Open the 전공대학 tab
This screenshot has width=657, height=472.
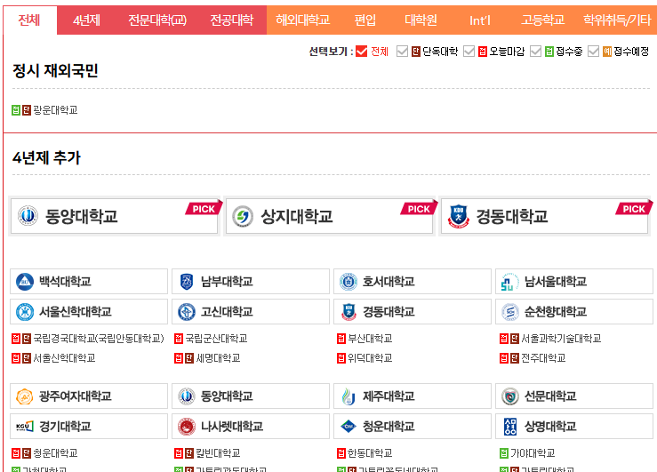click(x=232, y=20)
